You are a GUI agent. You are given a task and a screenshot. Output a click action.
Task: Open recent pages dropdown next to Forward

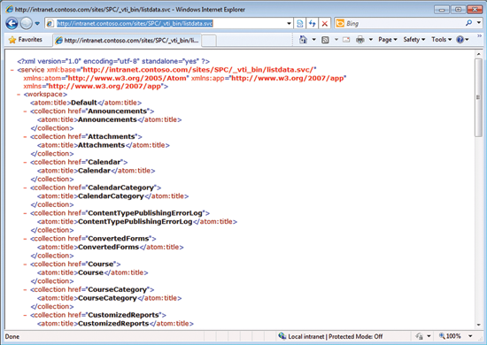tap(37, 23)
